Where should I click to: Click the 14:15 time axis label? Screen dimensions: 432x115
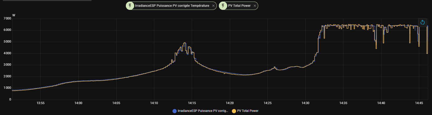pos(192,103)
